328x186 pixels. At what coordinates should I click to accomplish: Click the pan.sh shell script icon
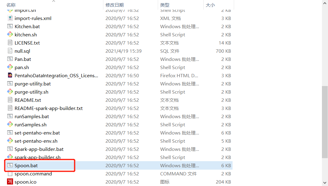[10, 67]
